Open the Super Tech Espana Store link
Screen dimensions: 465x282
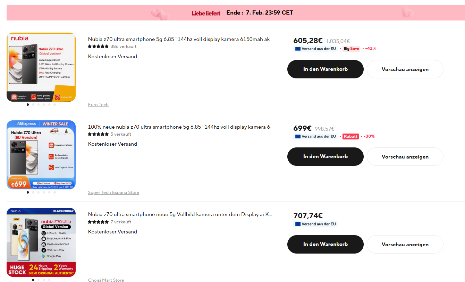pos(113,193)
